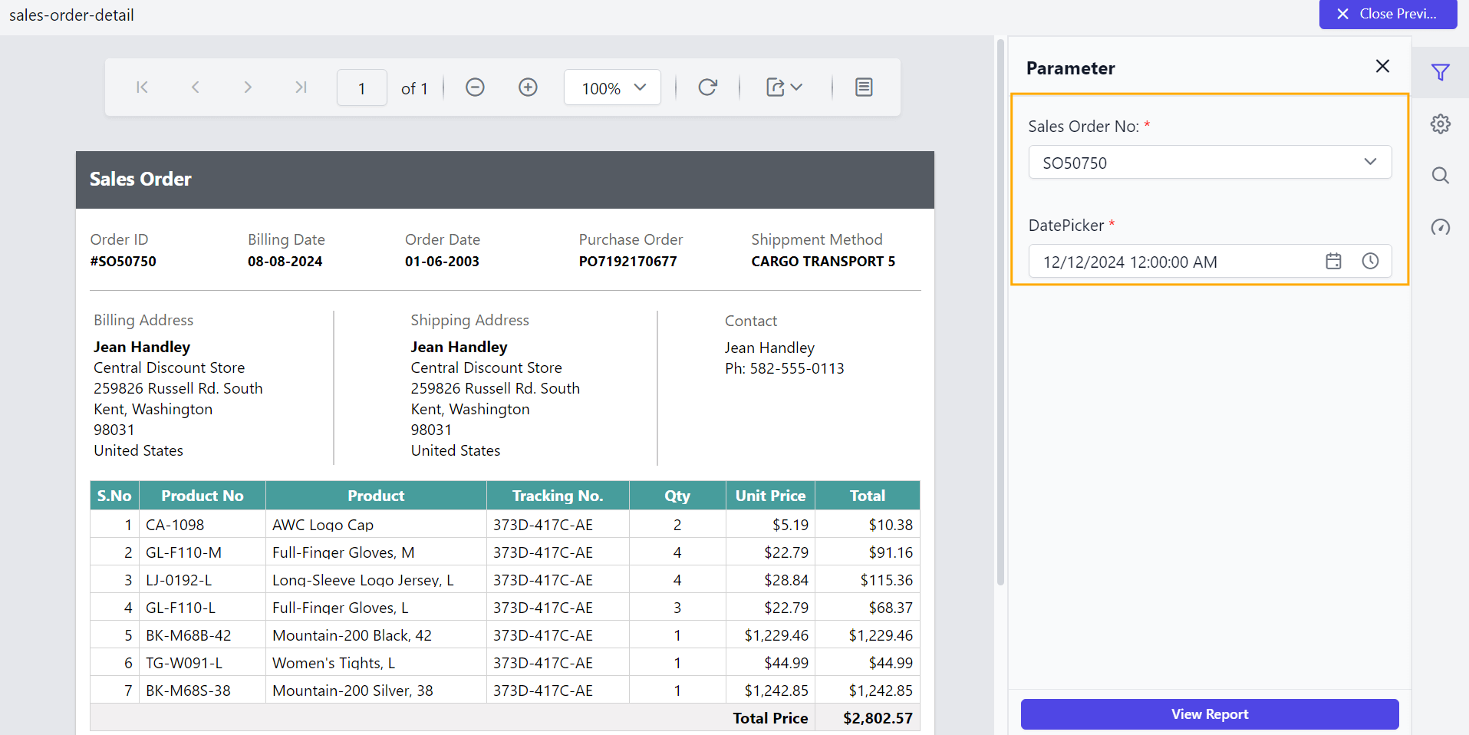Open the export options icon

click(777, 87)
